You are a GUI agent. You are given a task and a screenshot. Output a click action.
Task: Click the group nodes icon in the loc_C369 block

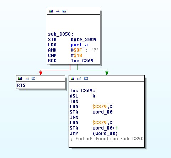86,78
